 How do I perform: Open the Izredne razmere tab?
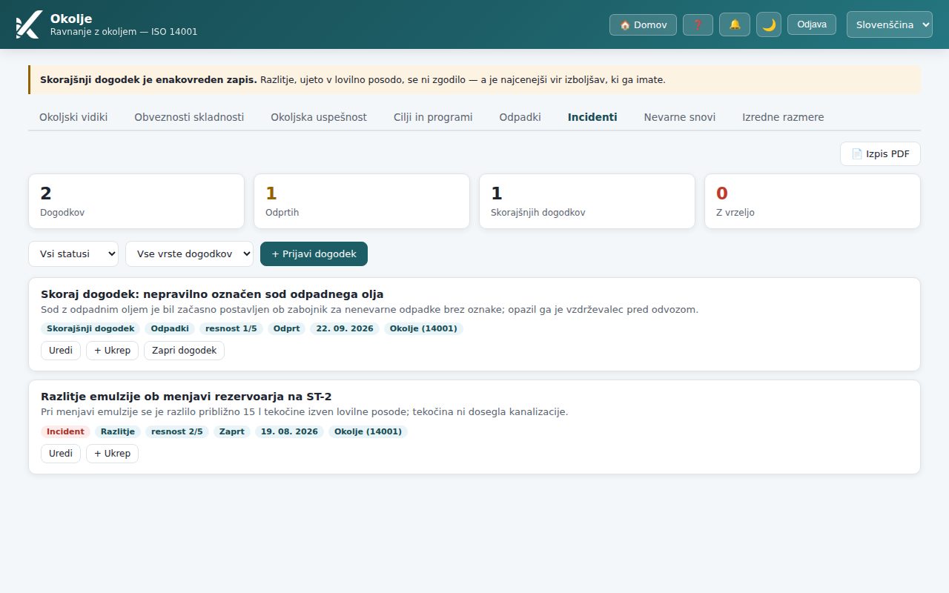pos(783,117)
